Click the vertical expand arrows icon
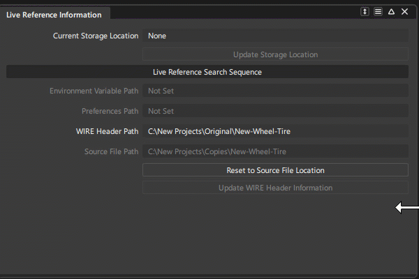Image resolution: width=419 pixels, height=279 pixels. click(365, 12)
